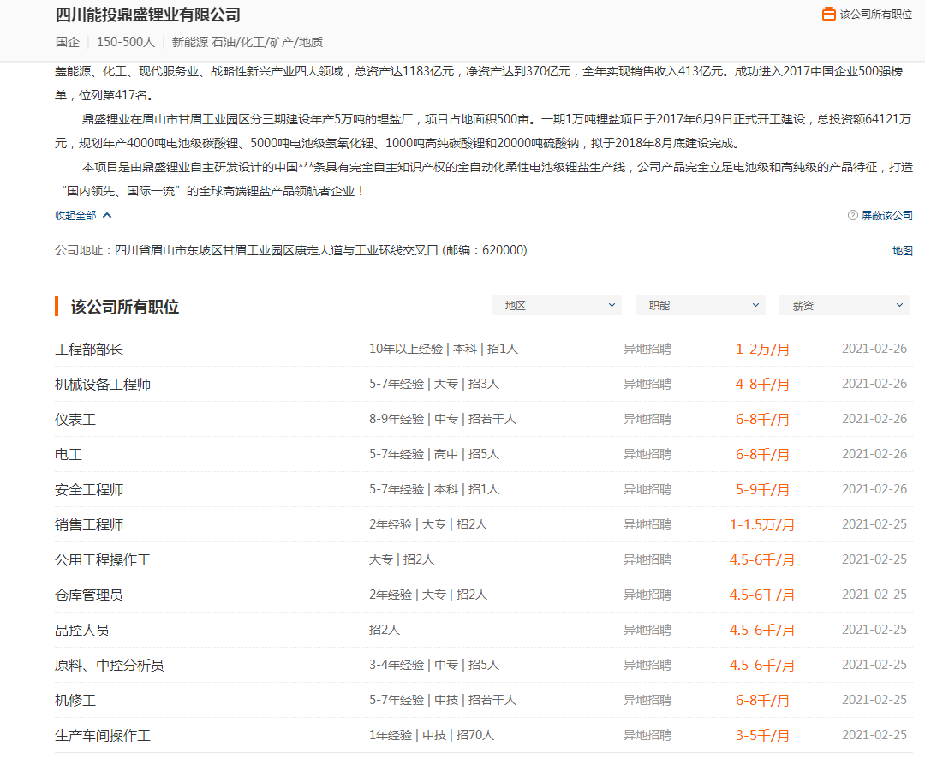Screen dimensions: 925x759
Task: Click 5-7年经验 | 高中 | 招5人 requirements text
Action: tap(434, 454)
